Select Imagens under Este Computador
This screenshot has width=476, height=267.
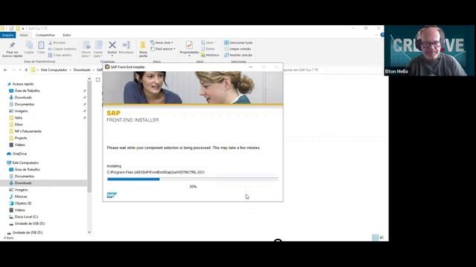pos(21,190)
